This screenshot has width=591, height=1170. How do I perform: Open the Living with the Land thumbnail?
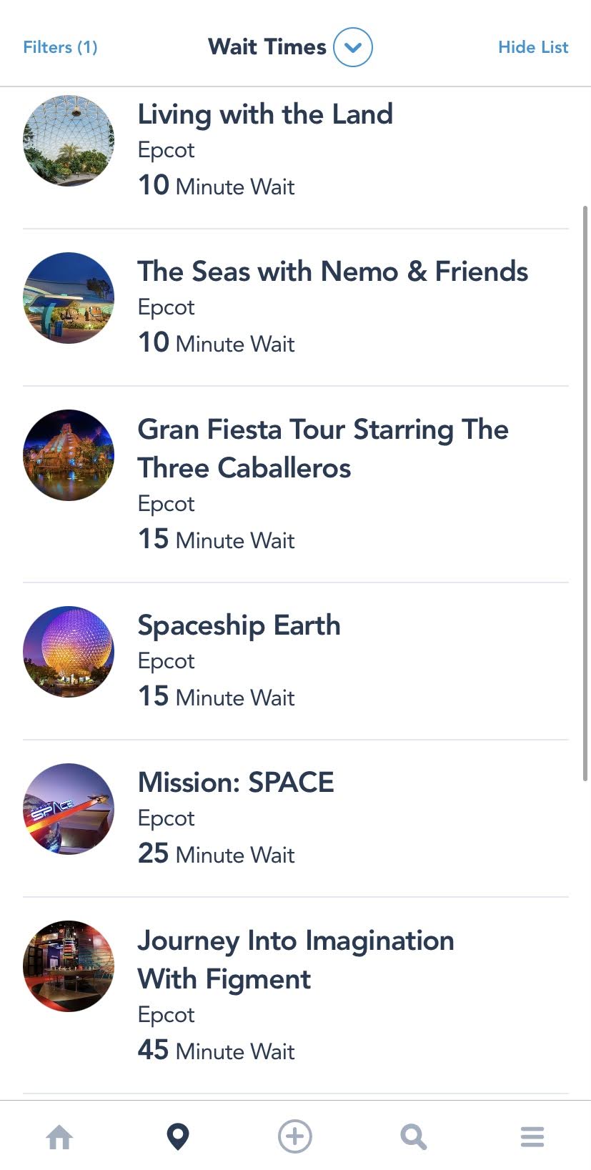tap(69, 141)
